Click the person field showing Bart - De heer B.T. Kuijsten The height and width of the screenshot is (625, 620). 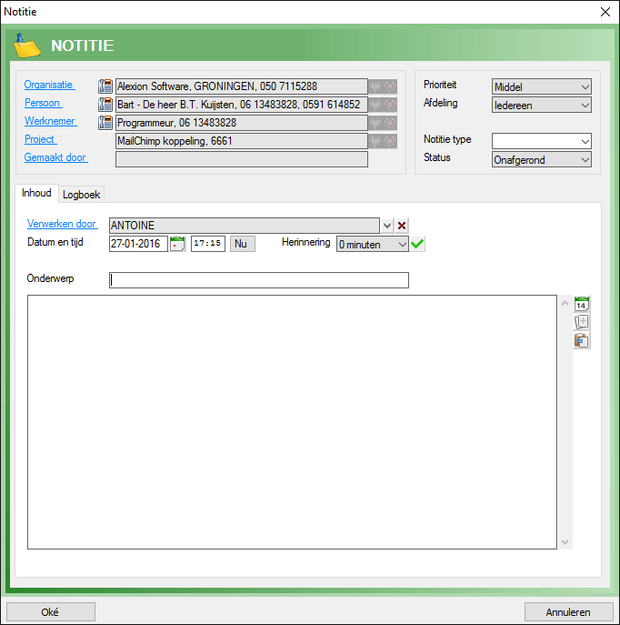pyautogui.click(x=241, y=105)
